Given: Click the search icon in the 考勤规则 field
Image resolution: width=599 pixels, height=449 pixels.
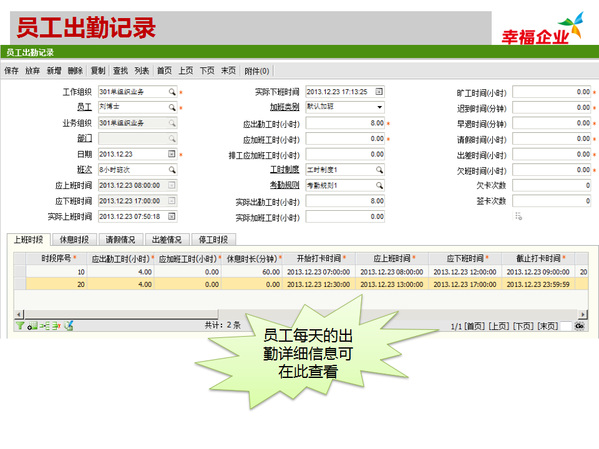Looking at the screenshot, I should click(x=379, y=185).
